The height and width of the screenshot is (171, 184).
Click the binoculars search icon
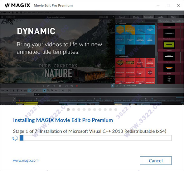26,90
